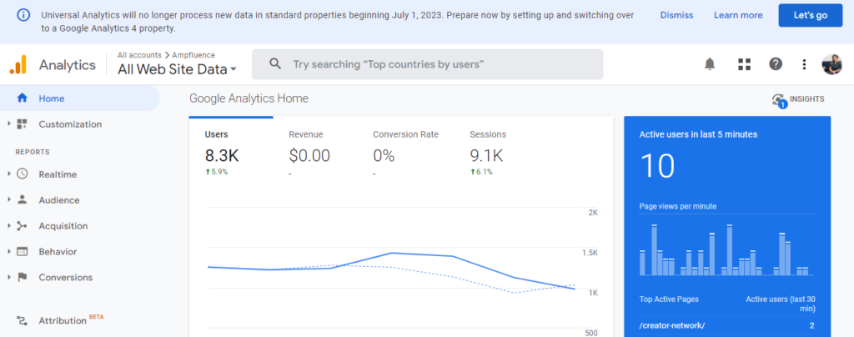The height and width of the screenshot is (337, 854).
Task: Click the Realtime clock icon
Action: pyautogui.click(x=22, y=174)
